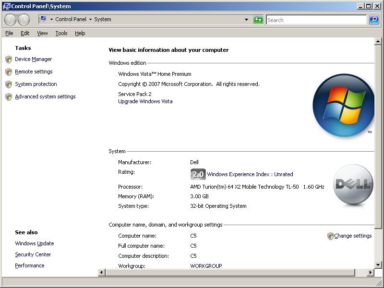Click the horizontal scrollbar thumb

[230, 272]
